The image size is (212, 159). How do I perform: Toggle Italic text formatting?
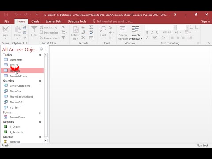(152, 32)
